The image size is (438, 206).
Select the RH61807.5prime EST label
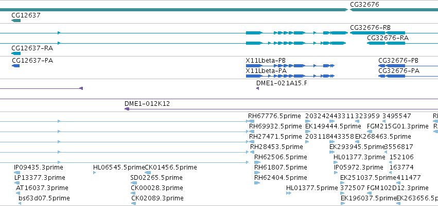281,167
